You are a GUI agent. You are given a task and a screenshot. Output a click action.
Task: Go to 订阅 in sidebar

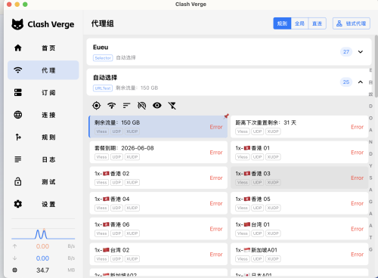tap(43, 92)
